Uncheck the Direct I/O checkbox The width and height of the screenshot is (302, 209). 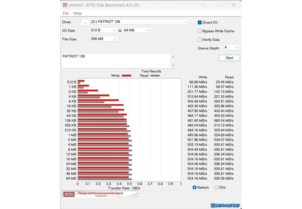pos(199,23)
